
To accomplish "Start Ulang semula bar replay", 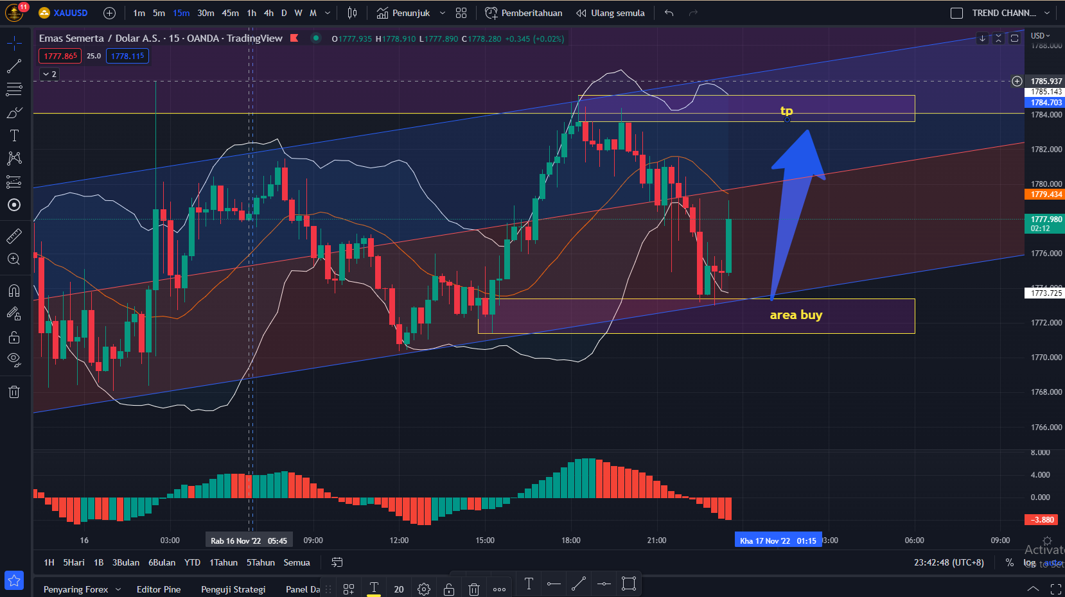I will [610, 13].
